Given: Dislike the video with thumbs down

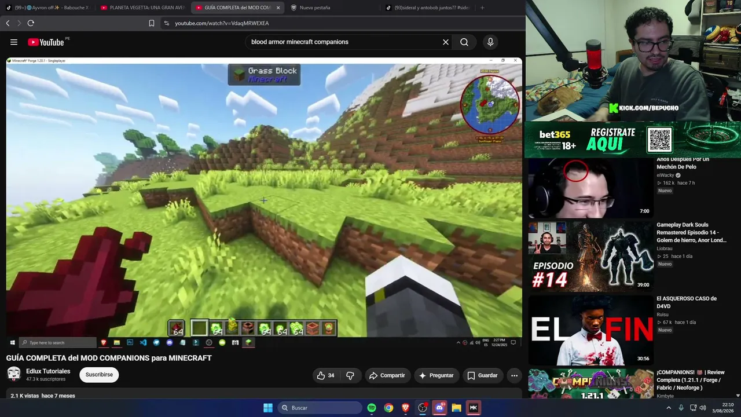Looking at the screenshot, I should [350, 375].
